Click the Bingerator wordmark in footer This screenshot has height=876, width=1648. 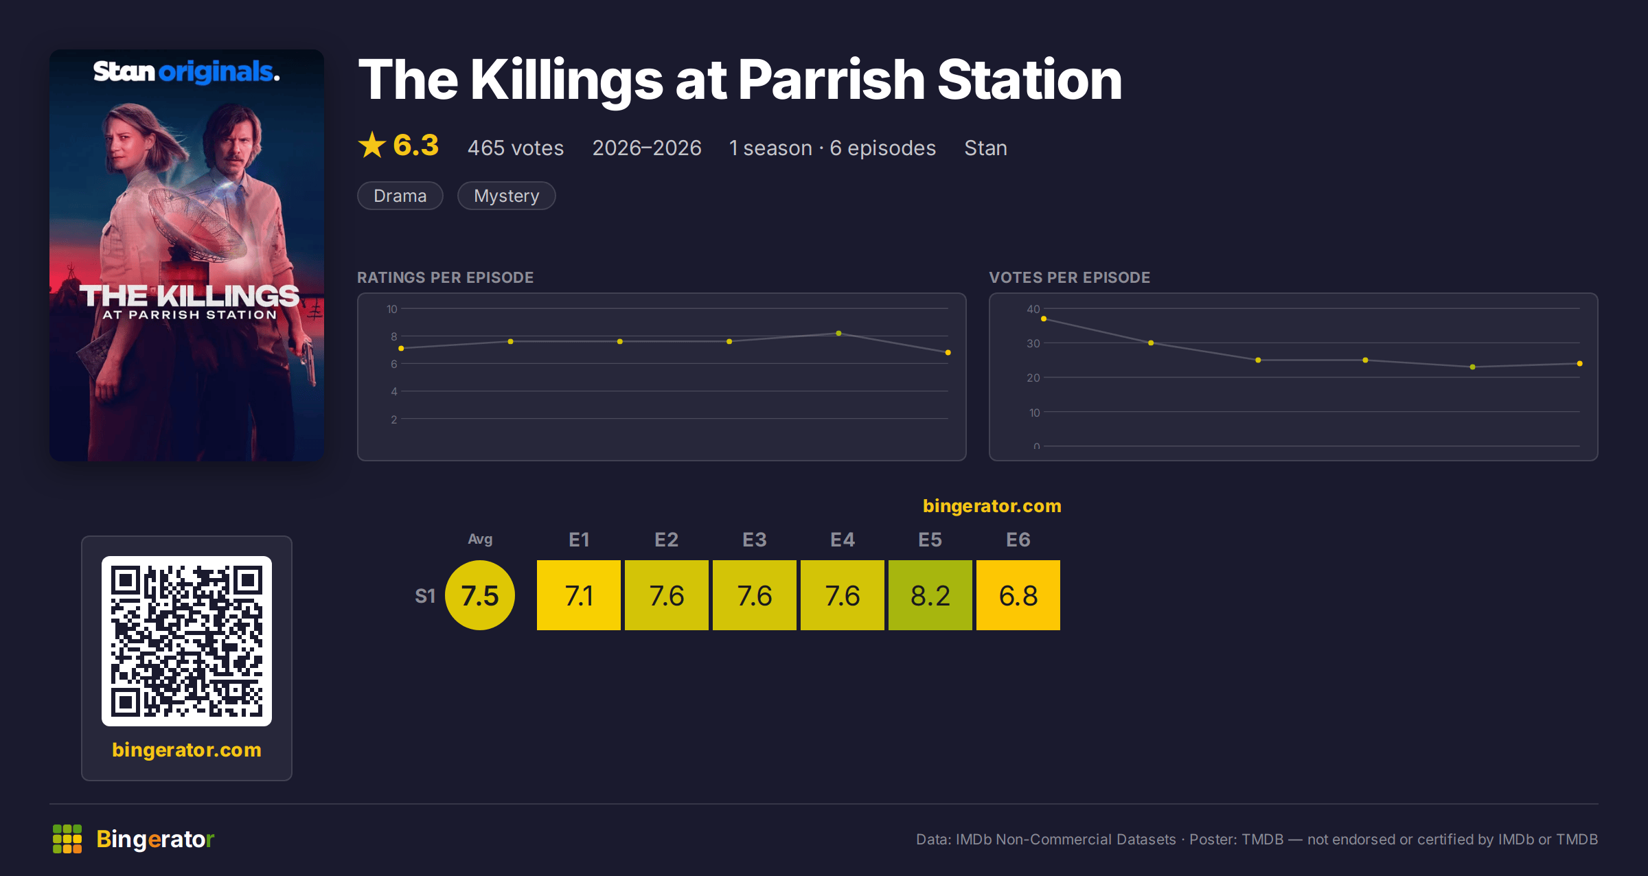click(155, 839)
